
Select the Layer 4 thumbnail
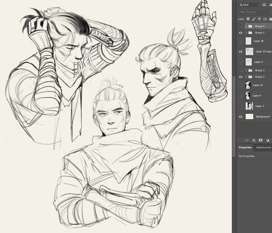click(248, 96)
